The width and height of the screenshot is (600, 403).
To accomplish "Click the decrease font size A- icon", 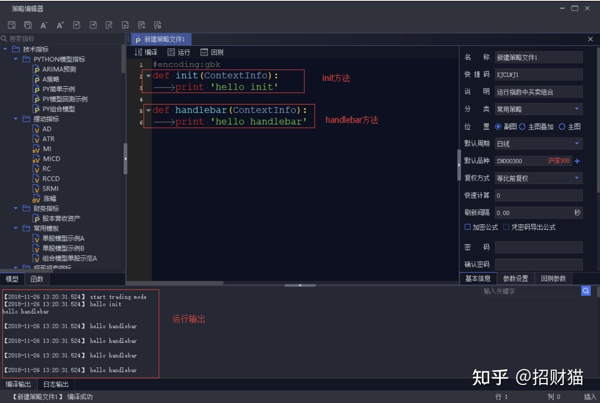I will (43, 25).
